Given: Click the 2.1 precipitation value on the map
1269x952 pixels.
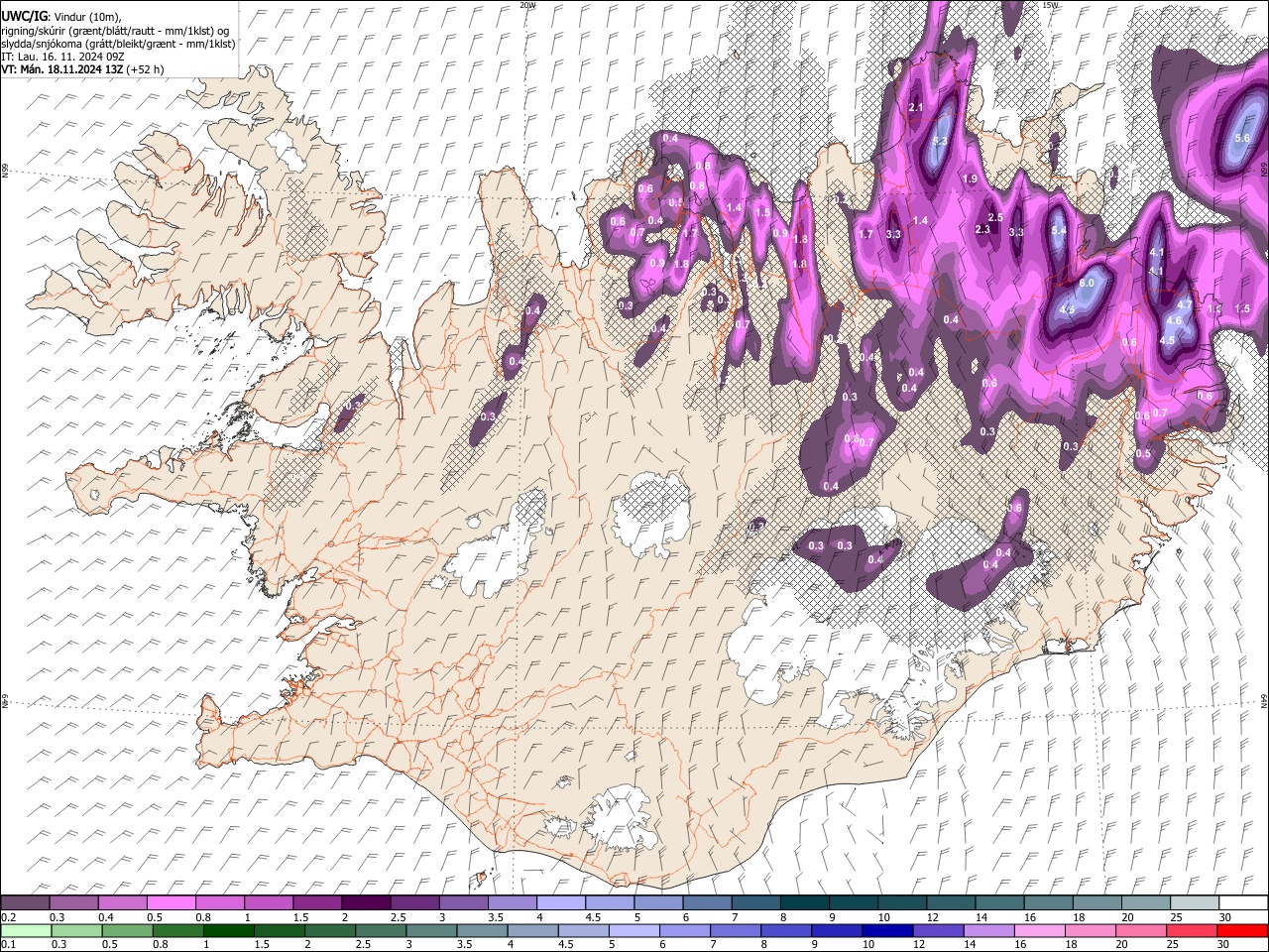Looking at the screenshot, I should pyautogui.click(x=916, y=107).
